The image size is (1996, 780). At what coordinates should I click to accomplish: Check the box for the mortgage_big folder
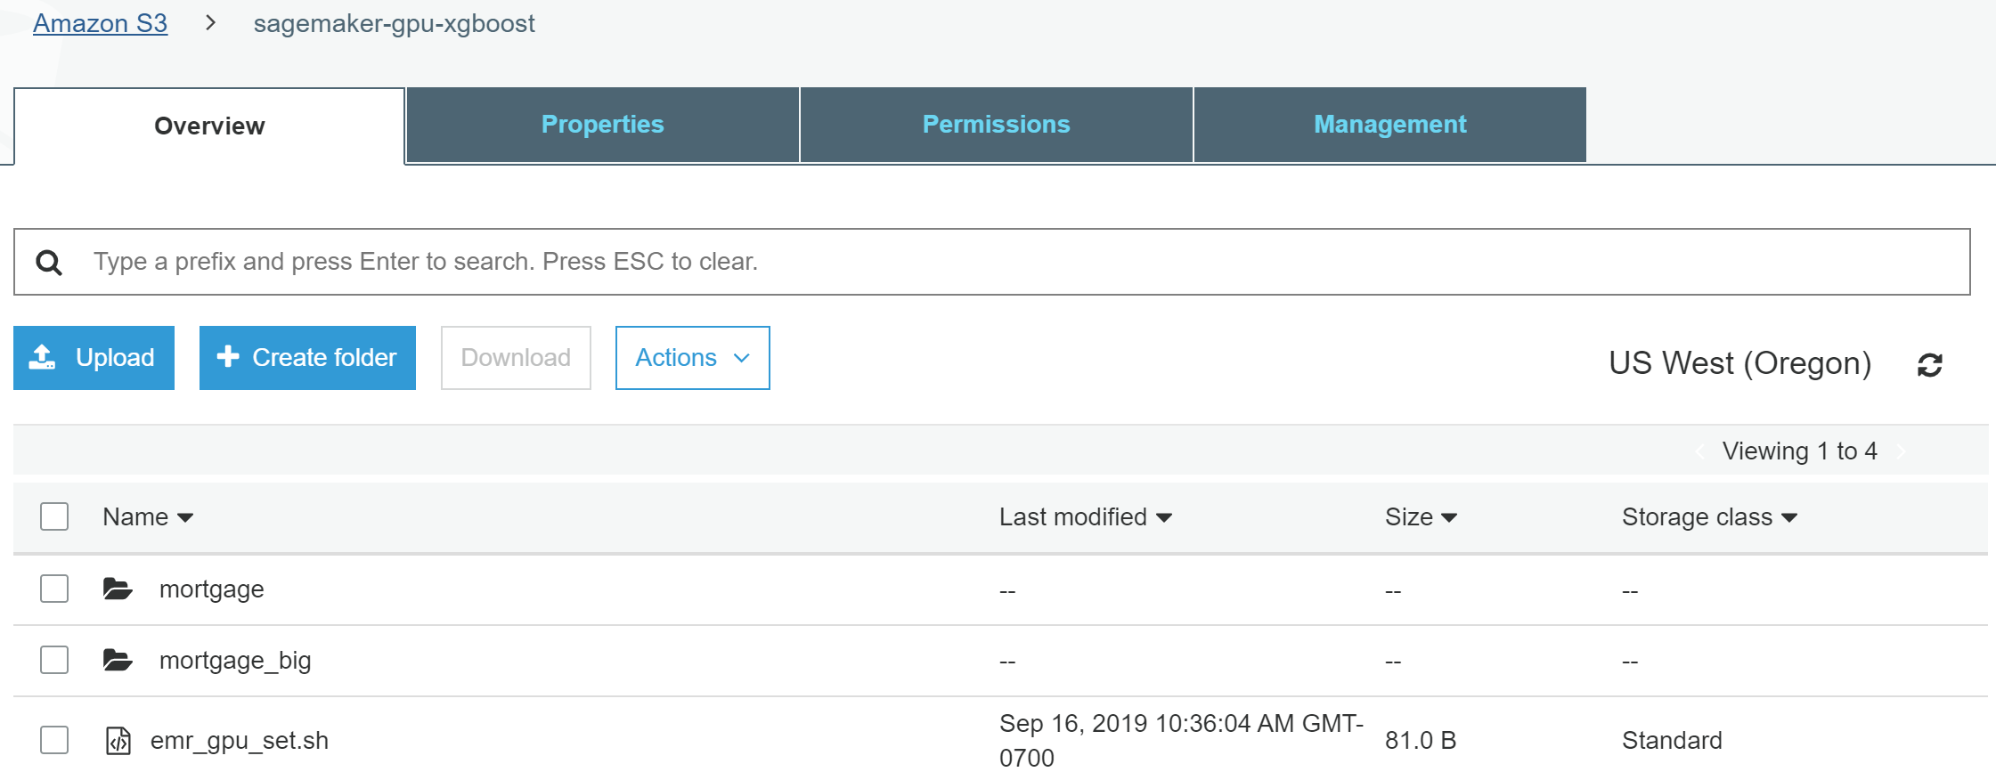(x=54, y=660)
